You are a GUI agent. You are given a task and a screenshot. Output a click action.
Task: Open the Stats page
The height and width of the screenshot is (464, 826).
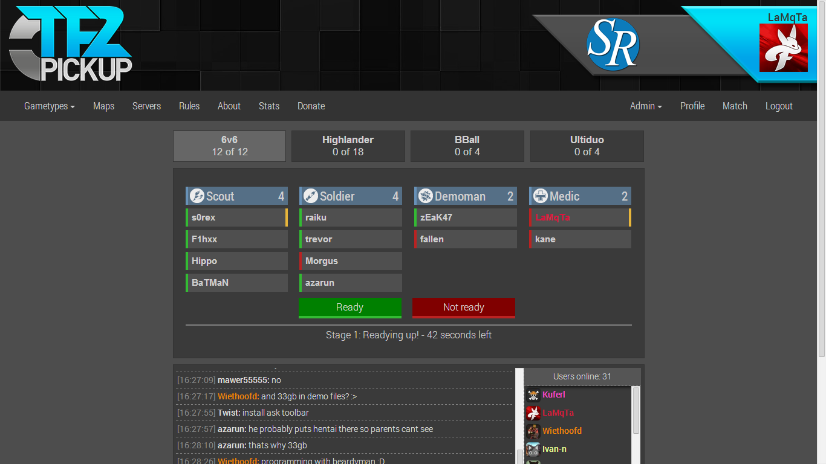point(269,106)
